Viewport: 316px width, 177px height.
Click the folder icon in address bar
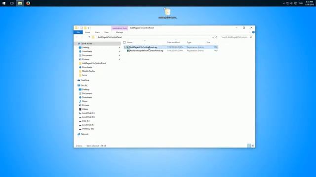tap(93, 37)
